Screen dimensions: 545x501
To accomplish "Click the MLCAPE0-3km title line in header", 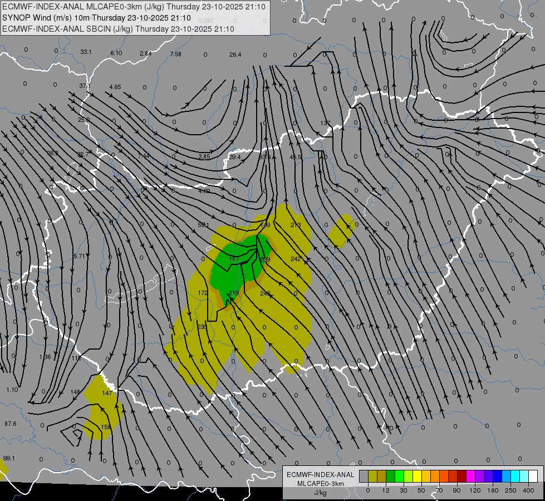I will [134, 7].
